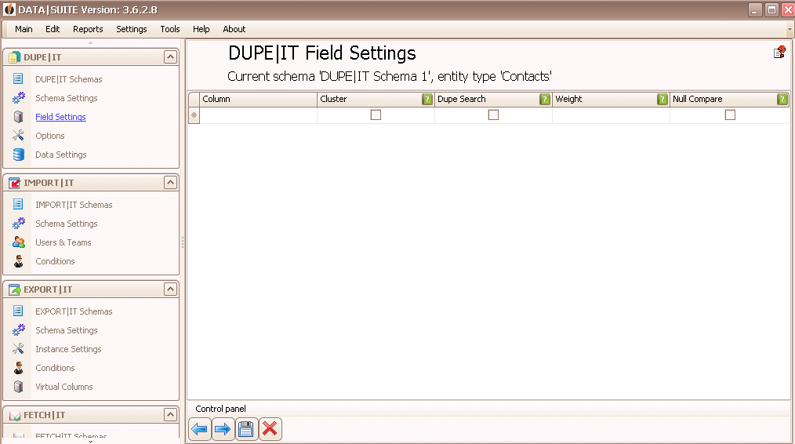
Task: Click the sidebar splitter handle dots
Action: tap(183, 242)
